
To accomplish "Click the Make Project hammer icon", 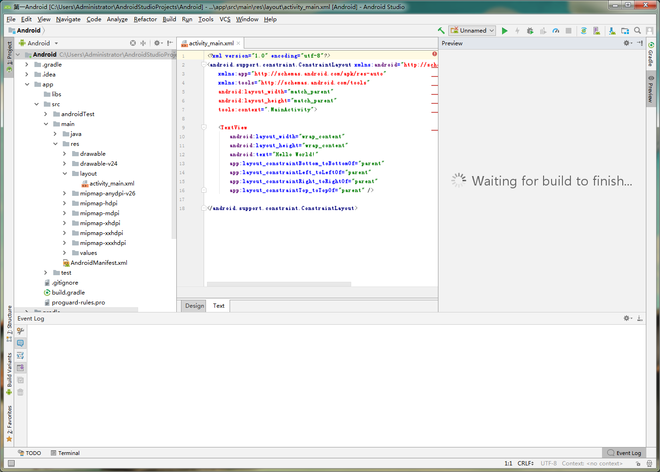I will tap(441, 31).
